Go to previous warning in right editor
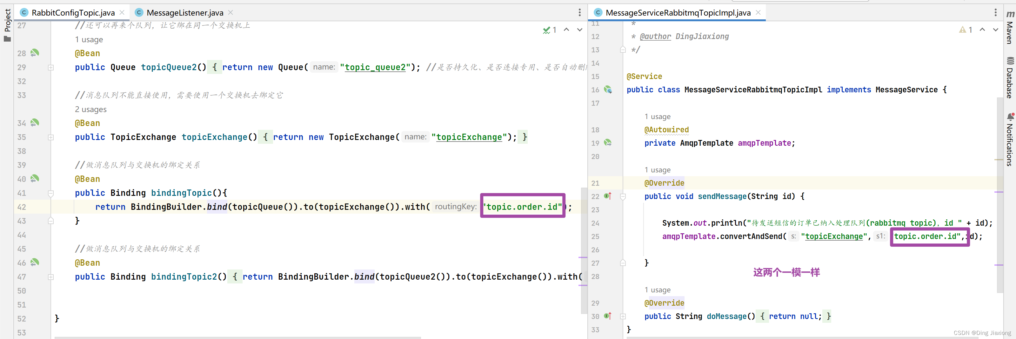 [982, 30]
